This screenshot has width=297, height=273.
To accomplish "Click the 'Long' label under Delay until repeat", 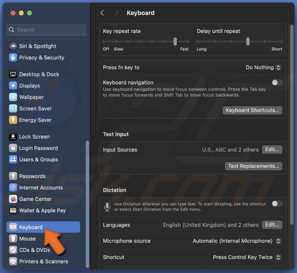I will click(x=202, y=49).
